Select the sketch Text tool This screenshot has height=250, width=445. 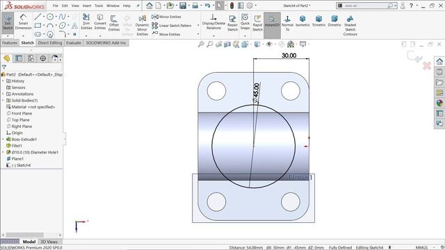(74, 26)
